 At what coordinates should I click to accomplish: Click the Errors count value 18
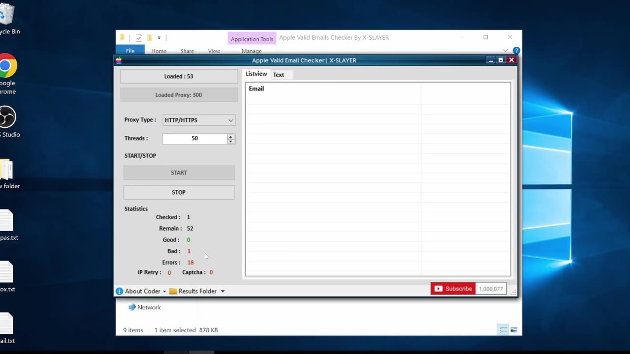(190, 263)
